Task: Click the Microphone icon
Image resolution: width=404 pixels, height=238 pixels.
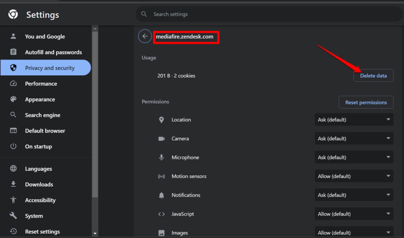Action: (x=162, y=157)
